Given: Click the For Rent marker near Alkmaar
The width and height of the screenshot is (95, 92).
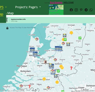Looking at the screenshot, I should click(x=32, y=50).
